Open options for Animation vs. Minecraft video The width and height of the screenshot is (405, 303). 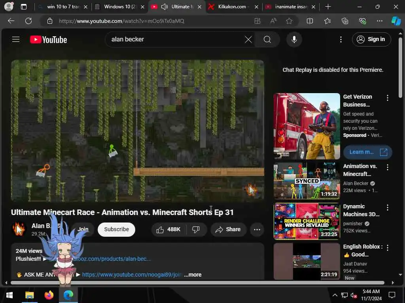(388, 167)
